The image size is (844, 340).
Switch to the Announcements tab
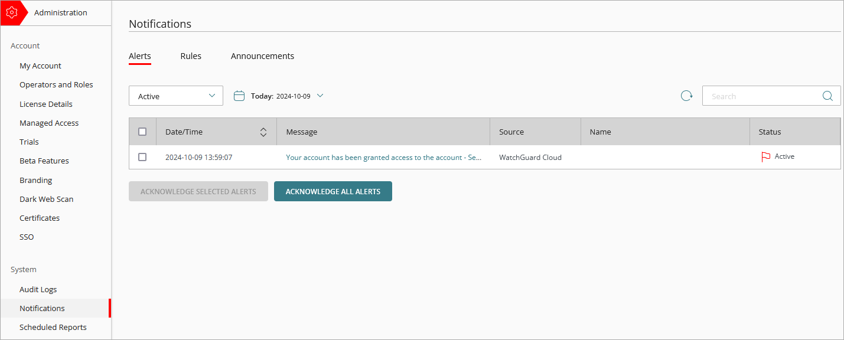(262, 55)
